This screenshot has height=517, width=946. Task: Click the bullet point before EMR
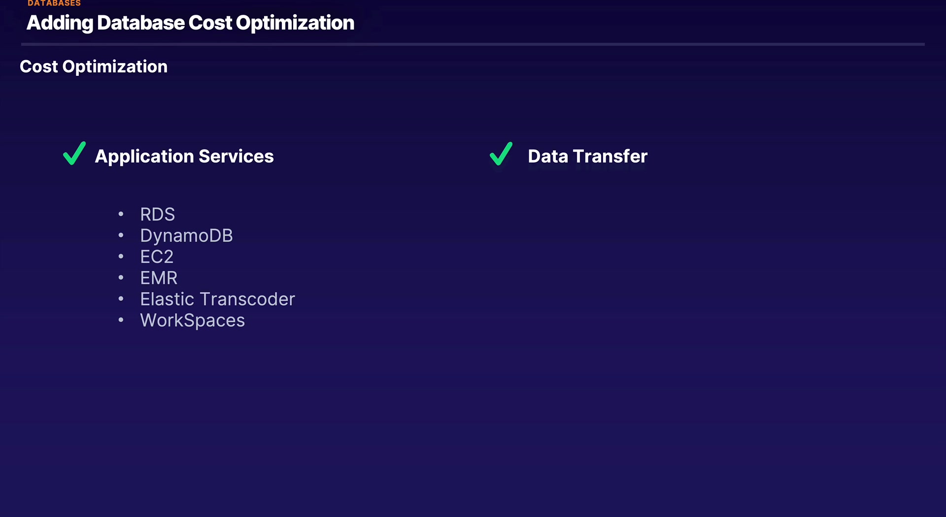(x=121, y=278)
